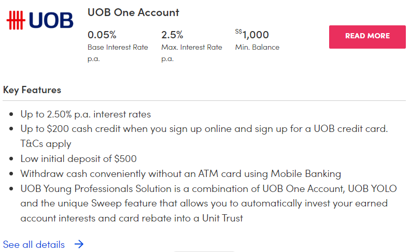410x252 pixels.
Task: Click the red UOB tally-bars emblem
Action: pos(16,20)
